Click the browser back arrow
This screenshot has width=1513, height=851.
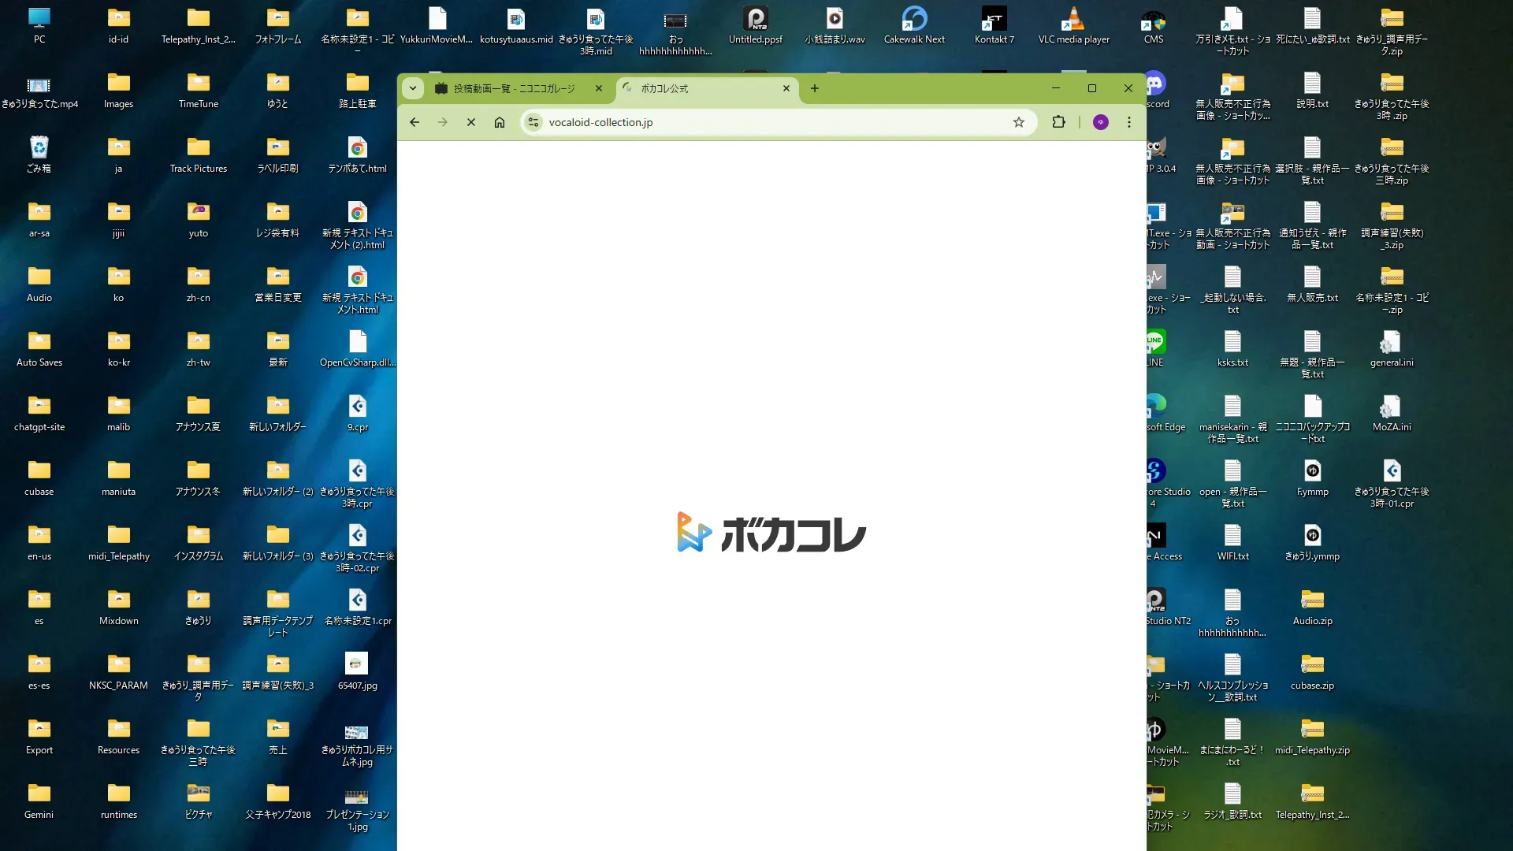point(414,122)
